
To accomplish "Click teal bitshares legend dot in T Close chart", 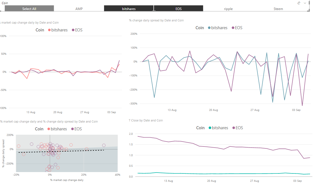I will tap(210, 128).
